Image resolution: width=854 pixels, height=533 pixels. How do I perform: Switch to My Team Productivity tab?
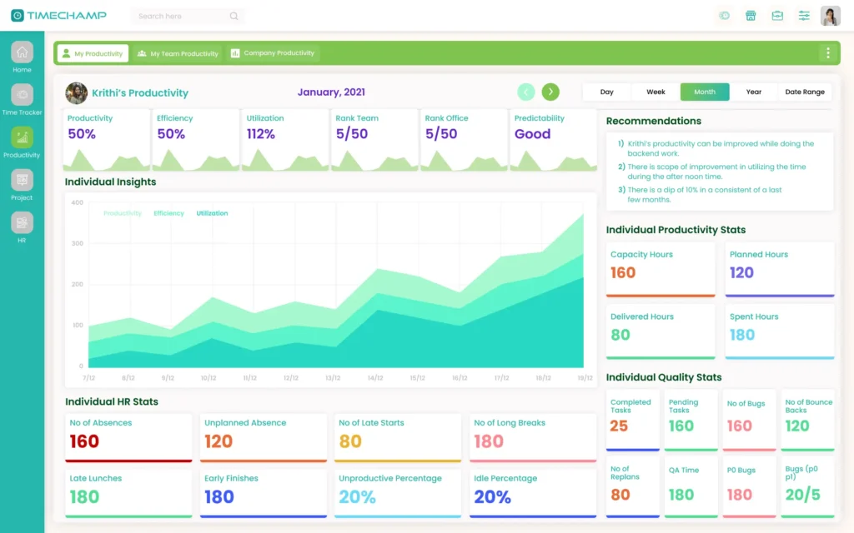tap(178, 53)
